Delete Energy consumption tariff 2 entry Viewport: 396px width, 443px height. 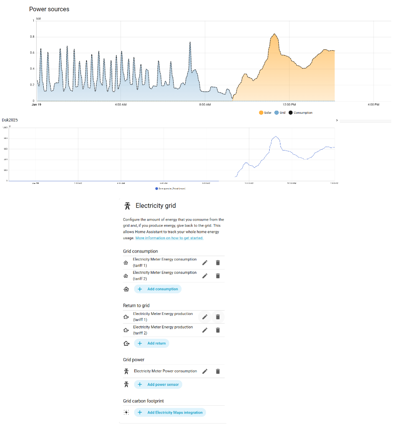[218, 276]
